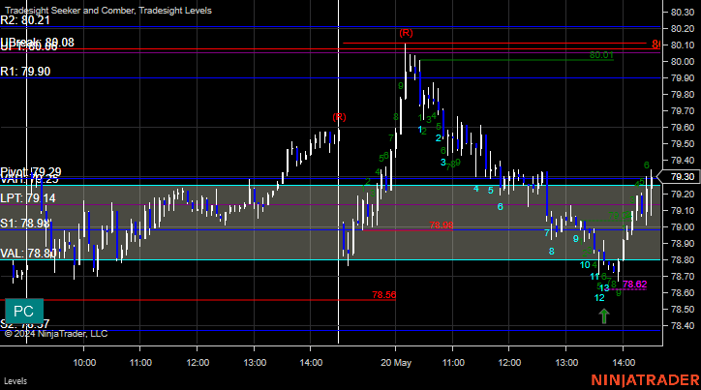Click the red 78.98 price label

[x=441, y=225]
